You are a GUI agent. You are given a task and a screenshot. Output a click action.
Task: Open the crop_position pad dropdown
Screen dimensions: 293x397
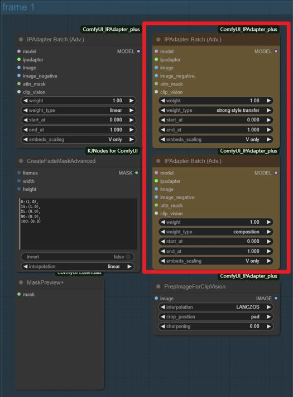[215, 316]
